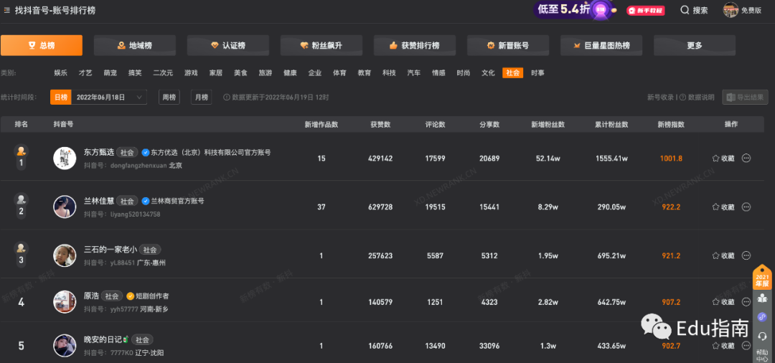Click 东方甄选 index value 1001.8
775x363 pixels.
pyautogui.click(x=671, y=159)
